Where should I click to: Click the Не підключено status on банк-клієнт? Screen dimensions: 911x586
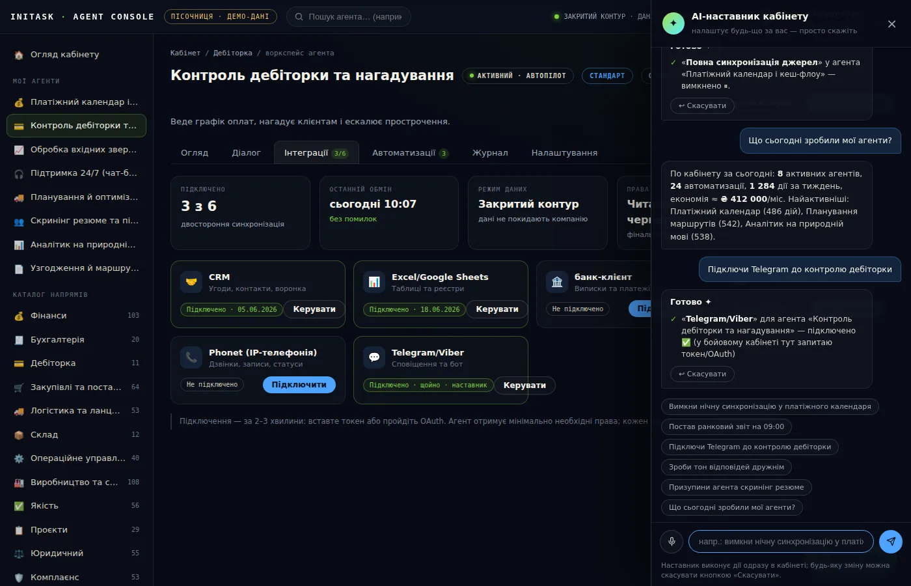pos(578,309)
